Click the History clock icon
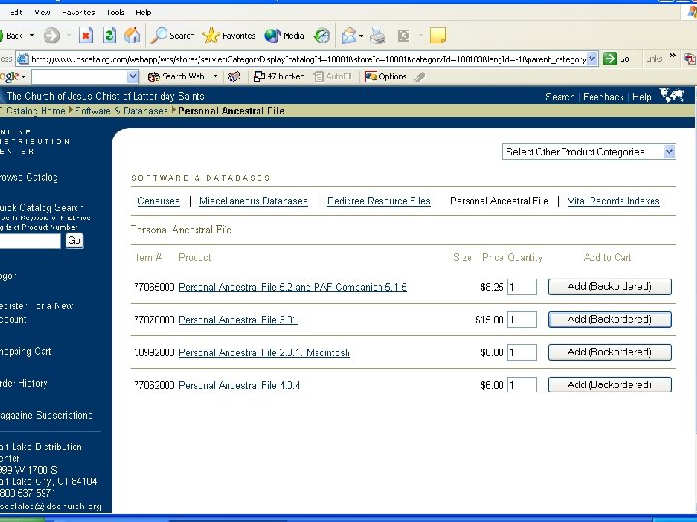The width and height of the screenshot is (697, 522). point(321,36)
